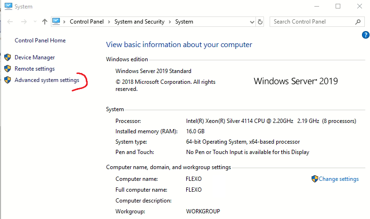The height and width of the screenshot is (219, 370).
Task: Click FLEXO next to Computer name
Action: pos(194,179)
